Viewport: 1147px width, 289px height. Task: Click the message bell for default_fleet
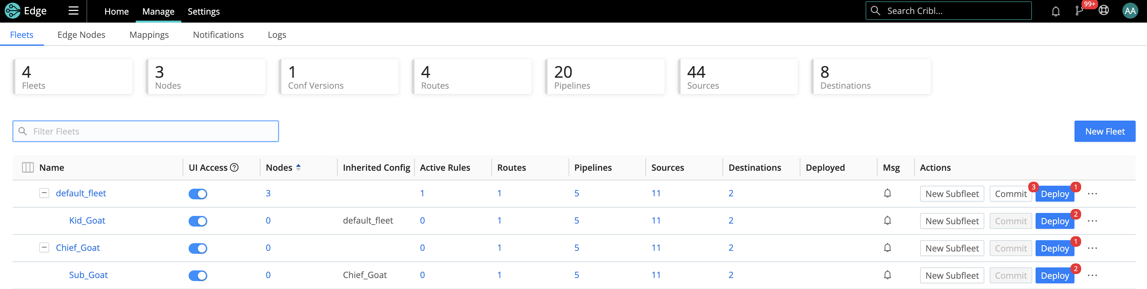point(887,193)
